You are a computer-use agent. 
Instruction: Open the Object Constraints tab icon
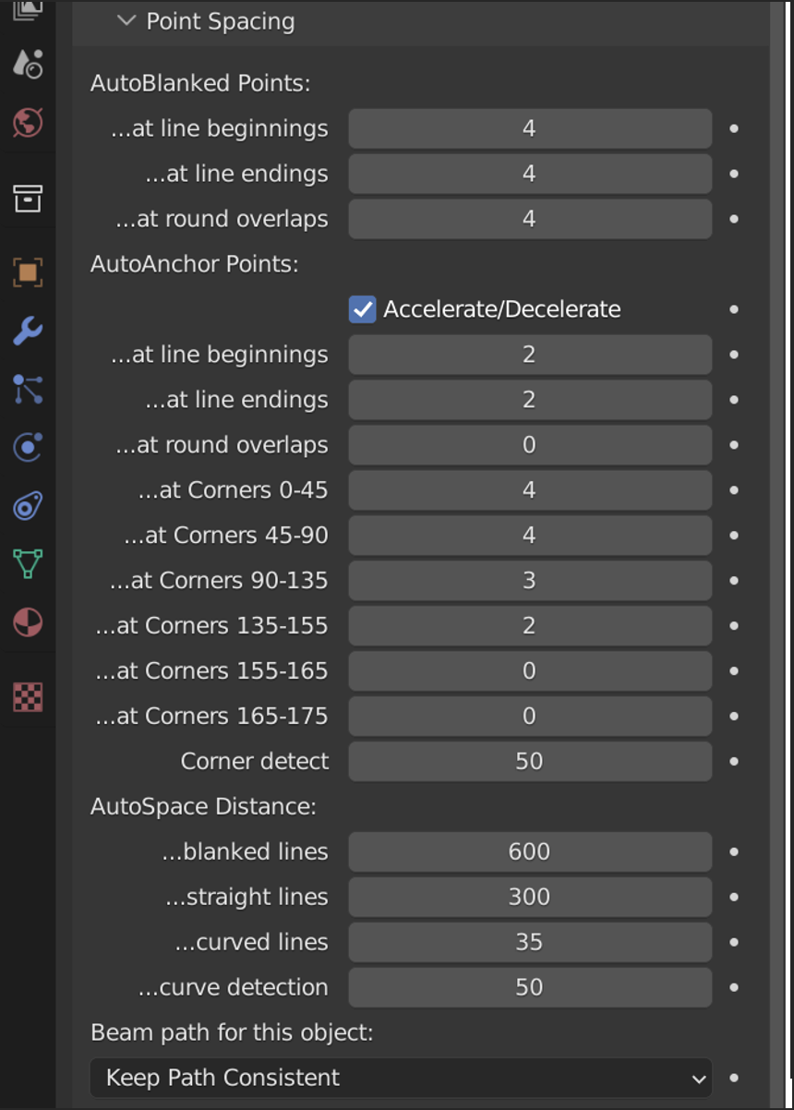(28, 506)
